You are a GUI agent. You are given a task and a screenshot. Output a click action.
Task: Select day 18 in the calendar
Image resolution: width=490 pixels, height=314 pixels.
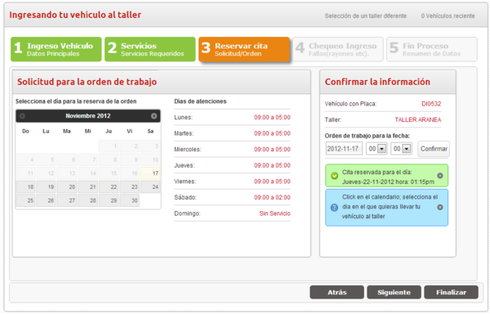pos(25,187)
